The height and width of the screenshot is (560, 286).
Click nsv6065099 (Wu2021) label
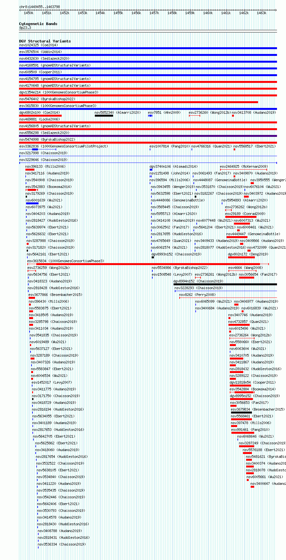[x=213, y=301]
